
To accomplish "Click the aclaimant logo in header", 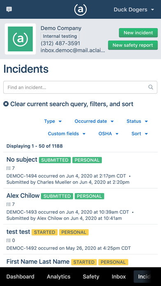I will pos(80,9).
